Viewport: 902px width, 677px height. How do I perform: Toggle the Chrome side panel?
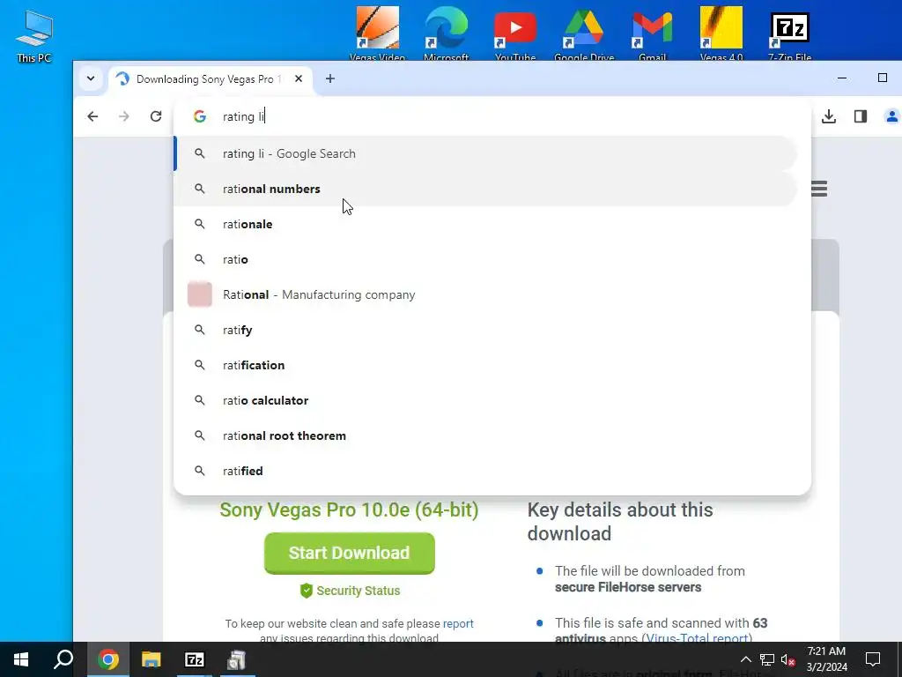pyautogui.click(x=861, y=117)
